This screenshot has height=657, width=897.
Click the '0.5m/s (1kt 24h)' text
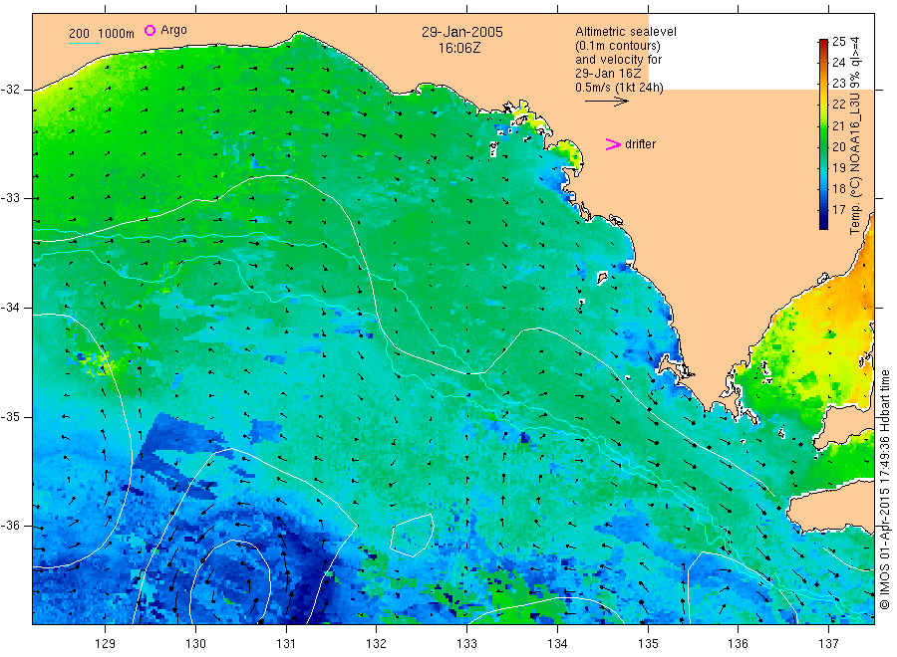pos(619,88)
